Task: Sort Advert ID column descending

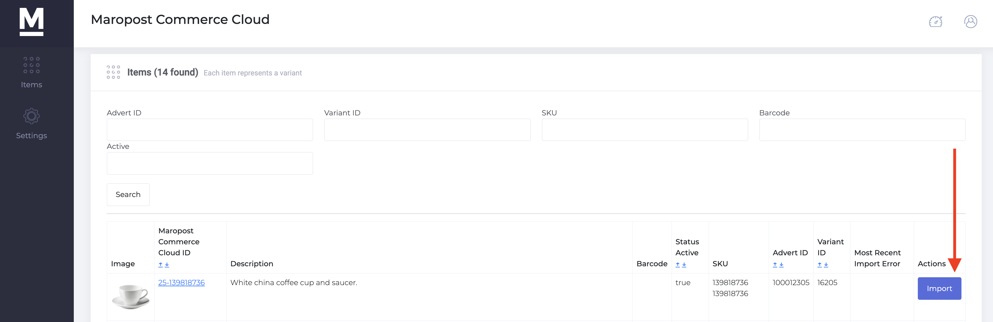Action: 782,265
